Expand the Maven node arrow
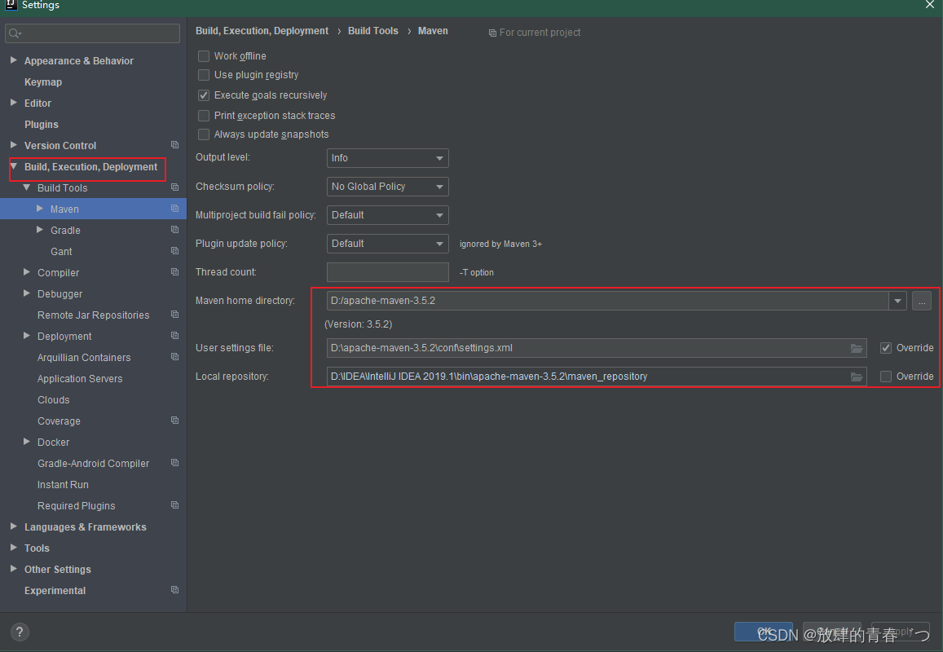 pyautogui.click(x=40, y=209)
